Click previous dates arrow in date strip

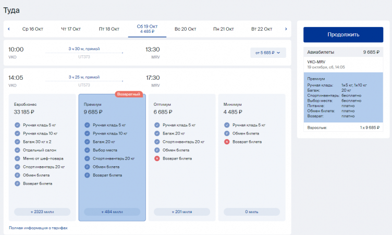click(9, 29)
